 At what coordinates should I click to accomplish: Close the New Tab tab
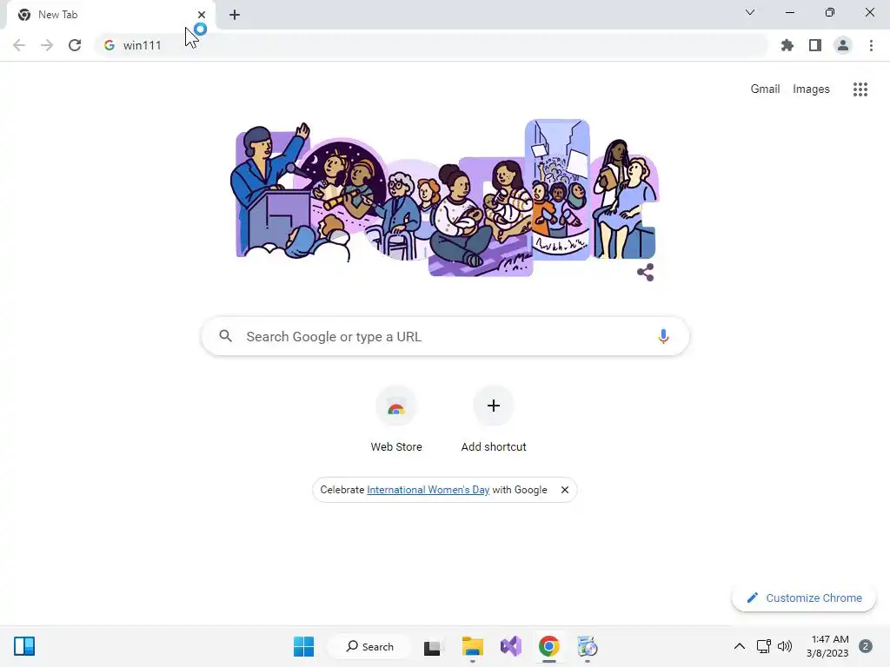tap(202, 15)
